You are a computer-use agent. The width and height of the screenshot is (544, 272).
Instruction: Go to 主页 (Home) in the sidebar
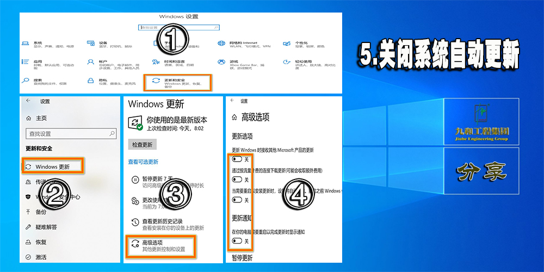tap(36, 118)
